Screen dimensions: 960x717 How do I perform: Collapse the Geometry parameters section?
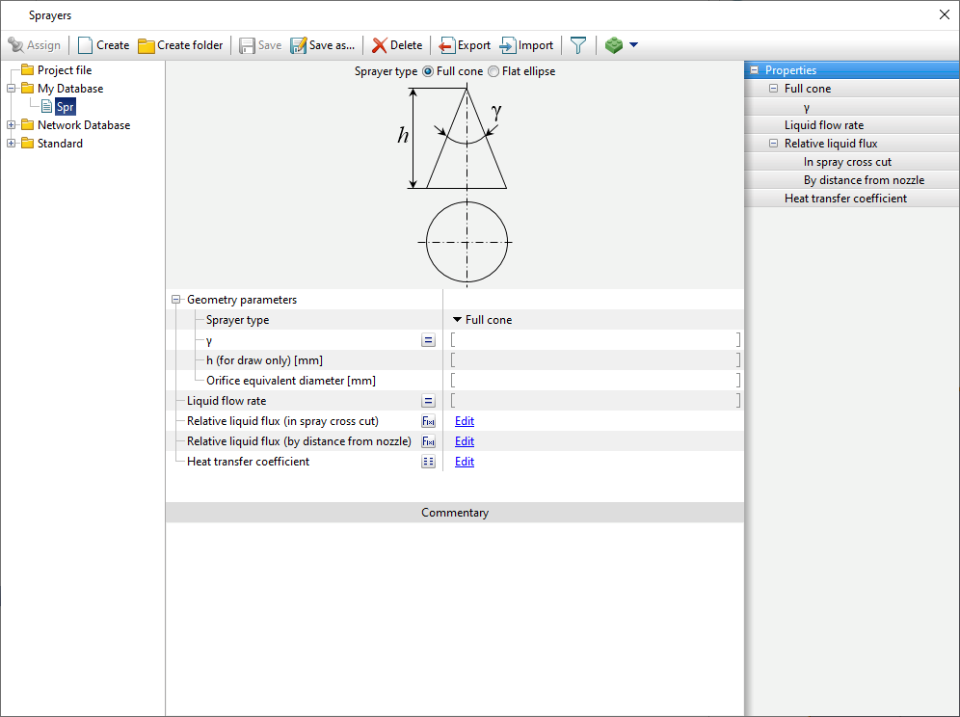click(176, 300)
